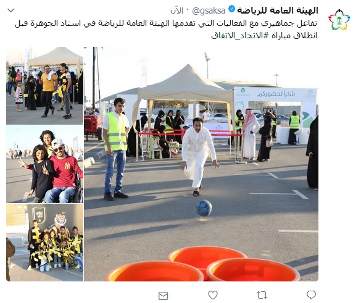This screenshot has width=361, height=303.
Task: Open the bottom-left children with tiger mascot photo
Action: 44,243
